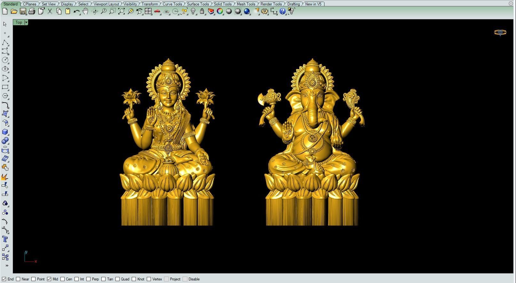The image size is (516, 283).
Task: Print the viewport with the printer icon
Action: click(x=32, y=11)
